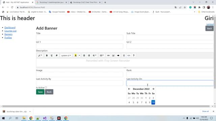Click Show all downloads

[x=206, y=111]
